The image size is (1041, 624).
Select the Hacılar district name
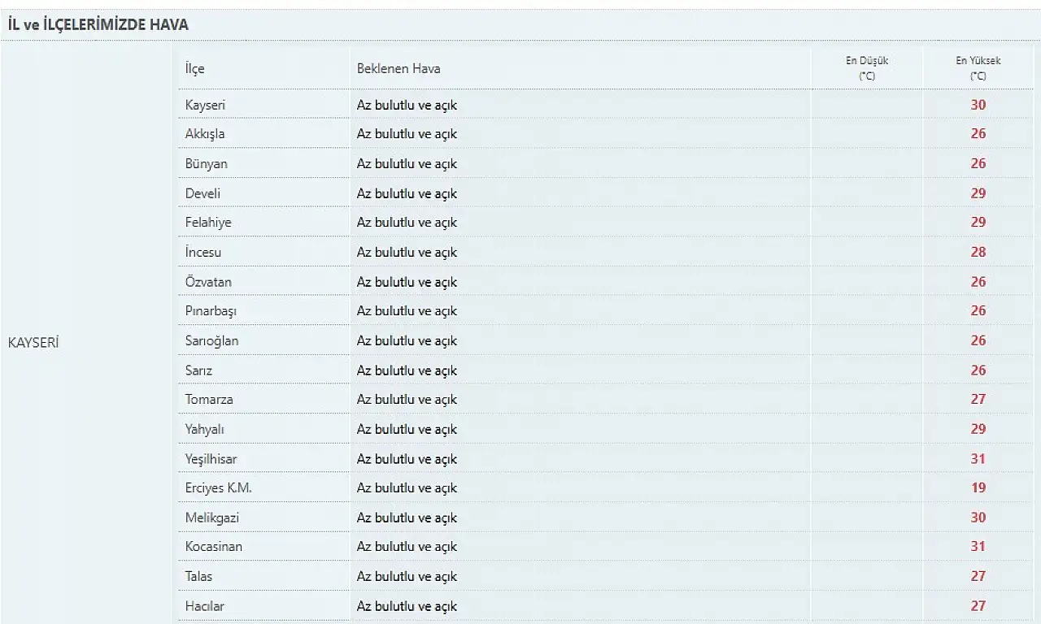204,606
